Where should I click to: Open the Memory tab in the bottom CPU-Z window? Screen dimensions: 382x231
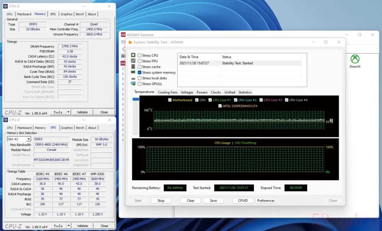pyautogui.click(x=40, y=128)
